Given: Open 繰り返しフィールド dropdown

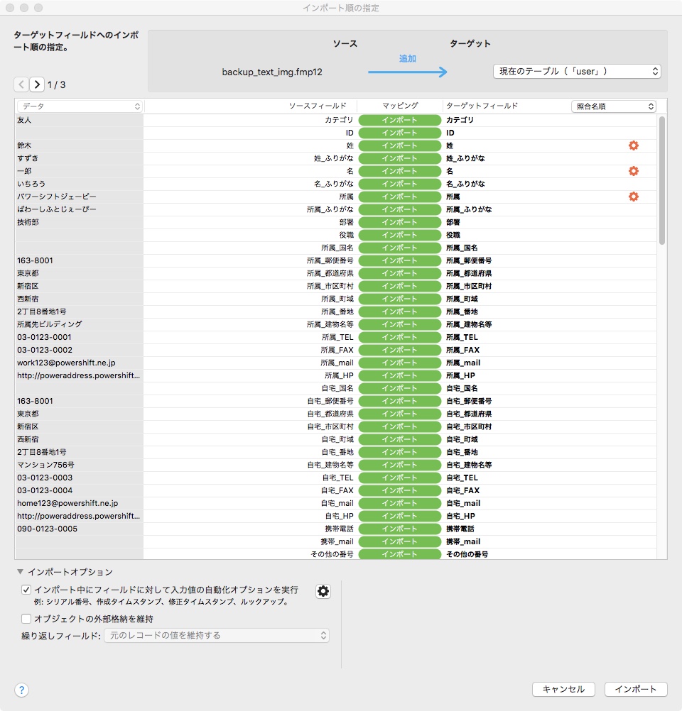Looking at the screenshot, I should coord(217,636).
